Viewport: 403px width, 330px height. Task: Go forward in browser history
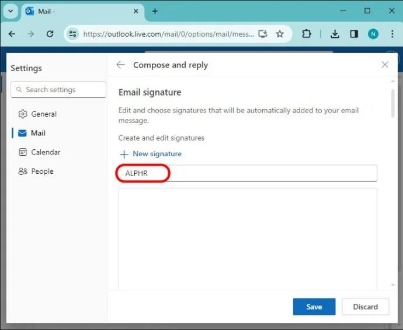31,34
